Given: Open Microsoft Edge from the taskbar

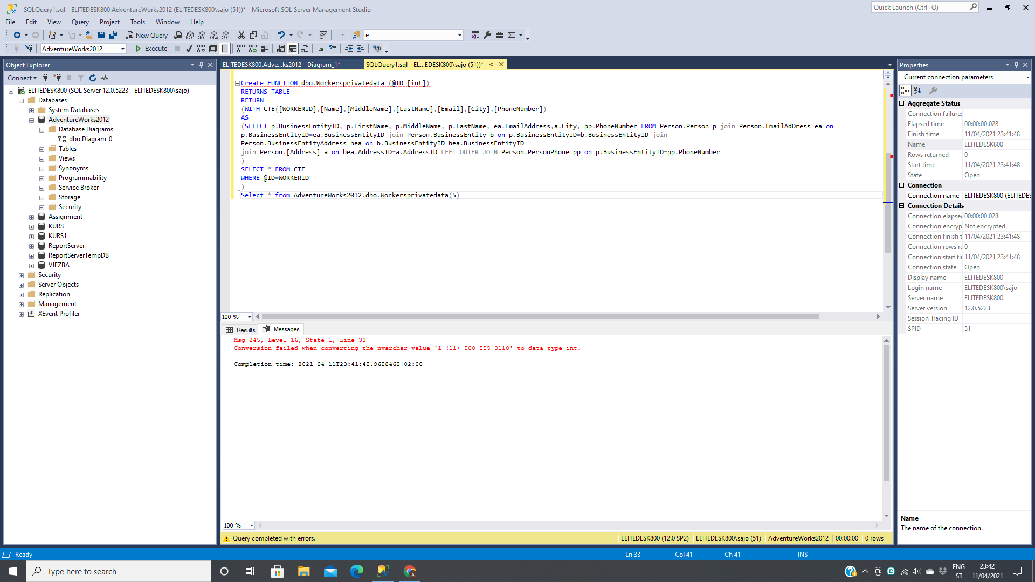Looking at the screenshot, I should tap(357, 571).
